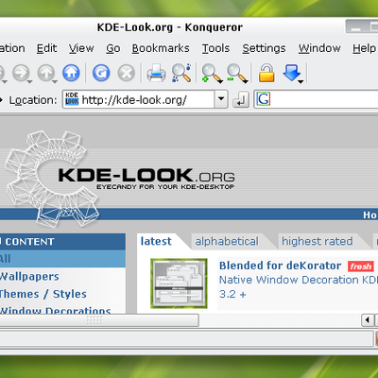
Task: Zoom in with the plus magnifier icon
Action: pos(211,73)
